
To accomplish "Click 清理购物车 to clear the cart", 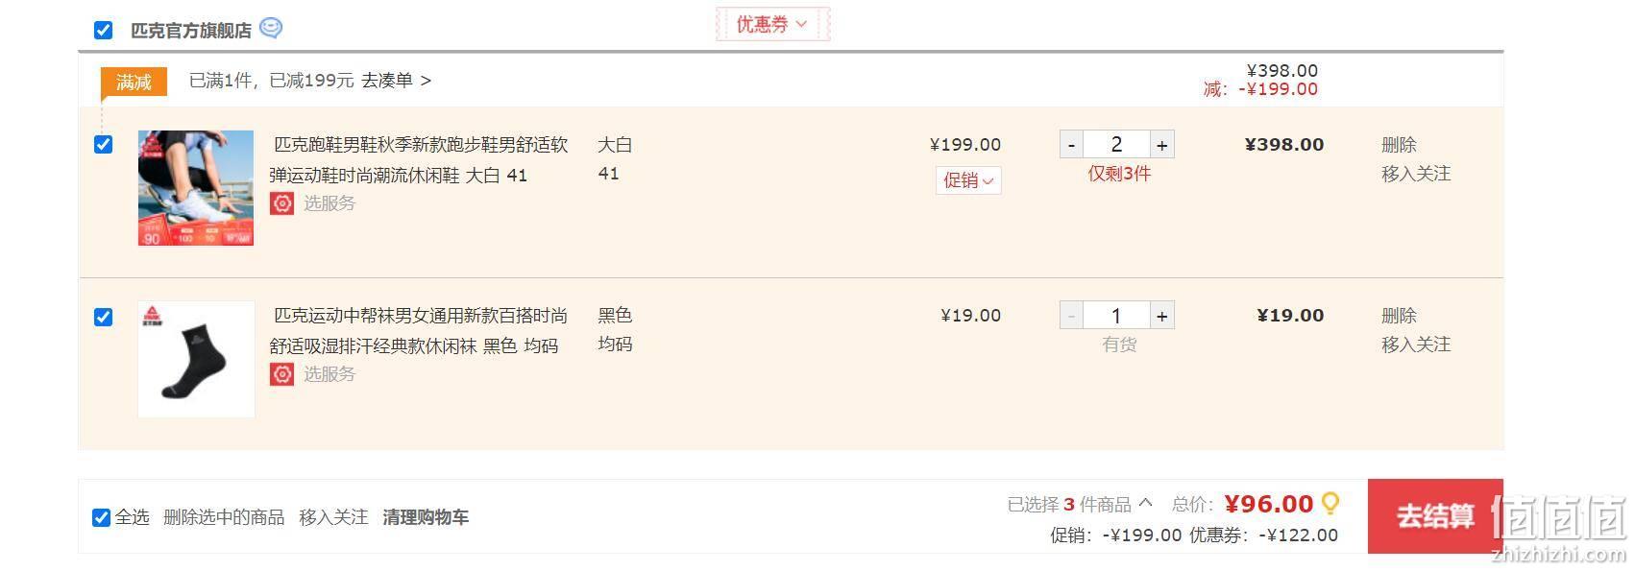I will click(x=426, y=517).
